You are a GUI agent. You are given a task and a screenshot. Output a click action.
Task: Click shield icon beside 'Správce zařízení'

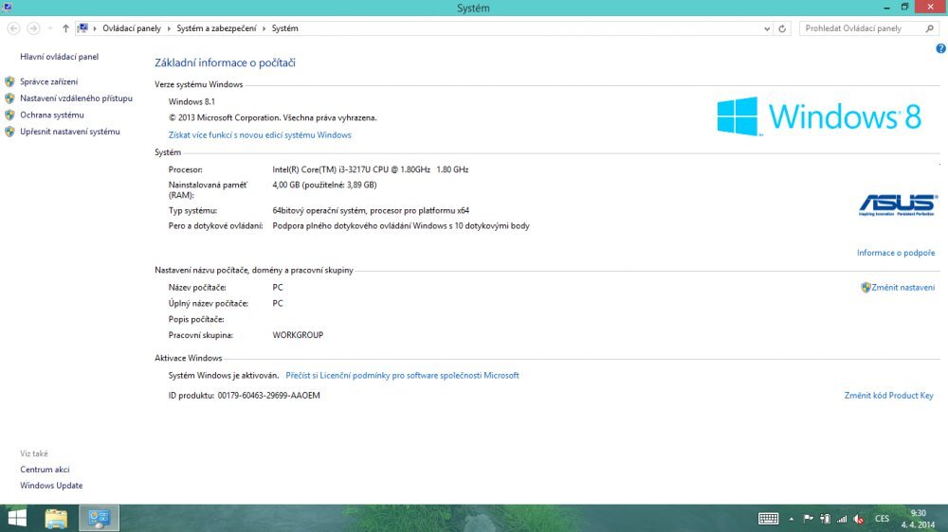(9, 81)
